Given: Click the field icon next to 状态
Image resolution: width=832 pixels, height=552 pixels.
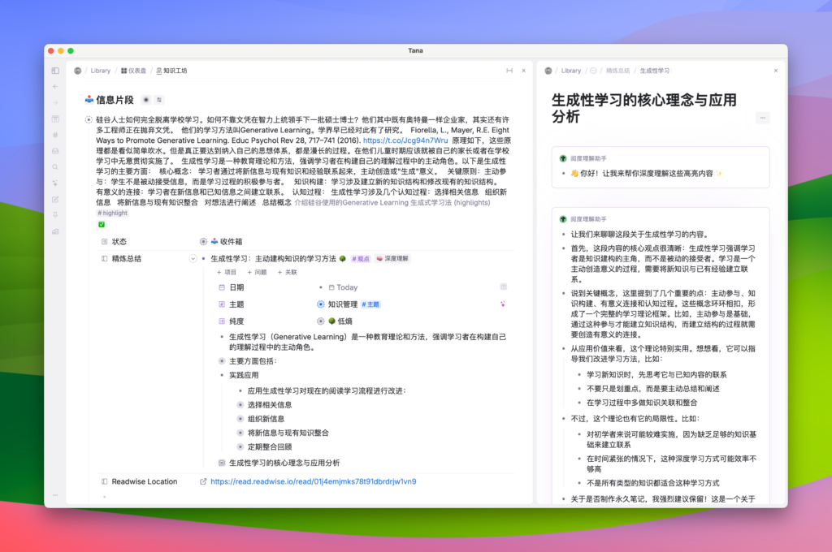Looking at the screenshot, I should [x=105, y=242].
